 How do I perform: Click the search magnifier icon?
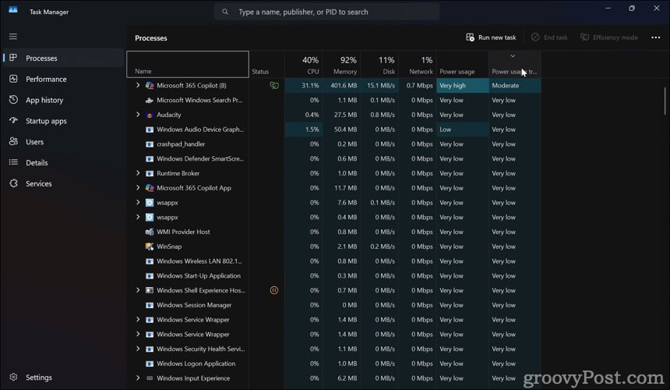point(225,12)
